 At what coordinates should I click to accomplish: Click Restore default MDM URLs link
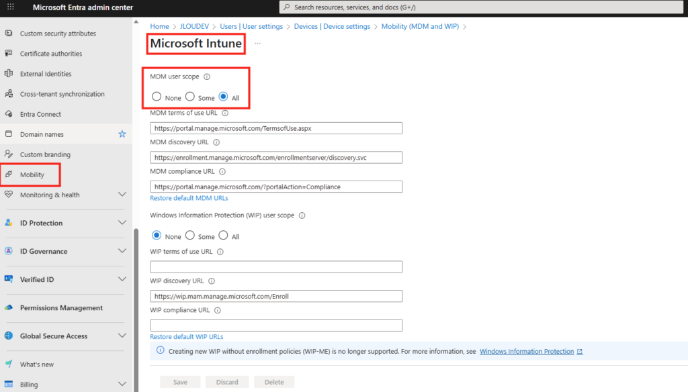189,198
